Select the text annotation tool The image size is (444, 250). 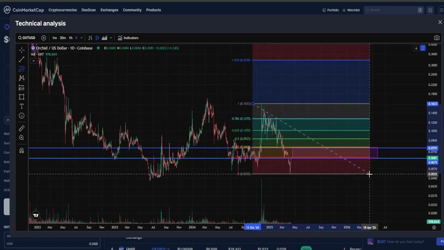click(x=22, y=106)
